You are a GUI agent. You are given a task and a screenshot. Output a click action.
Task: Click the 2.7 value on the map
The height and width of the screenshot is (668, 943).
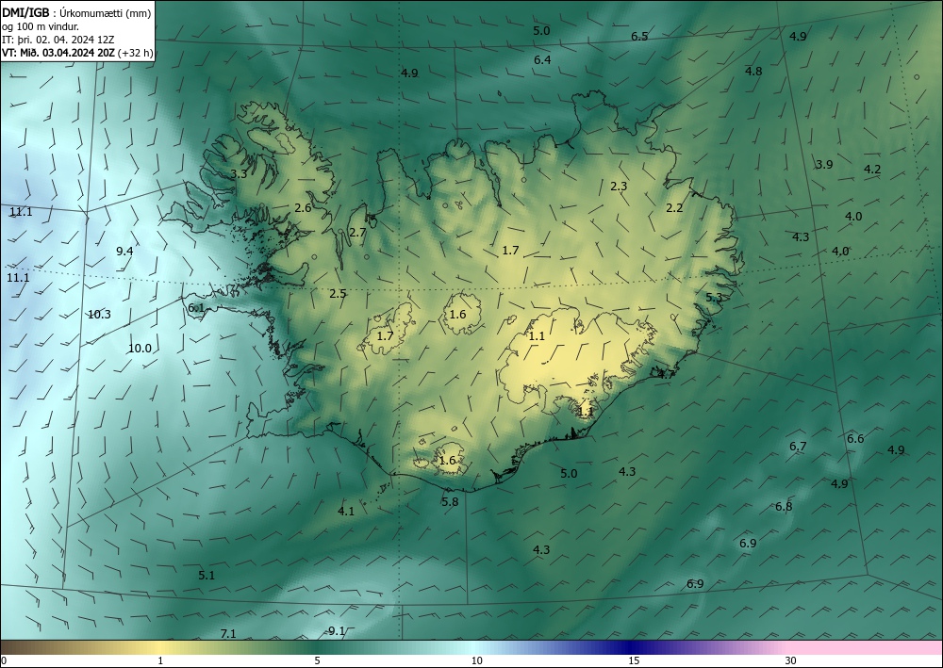click(x=357, y=233)
